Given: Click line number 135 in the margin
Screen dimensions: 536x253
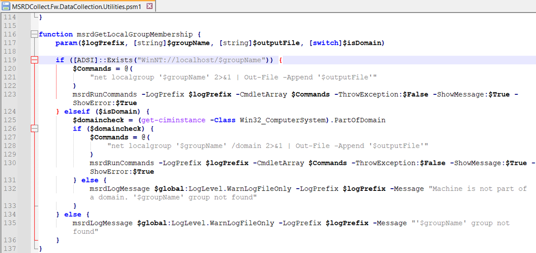Looking at the screenshot, I should pos(10,223).
